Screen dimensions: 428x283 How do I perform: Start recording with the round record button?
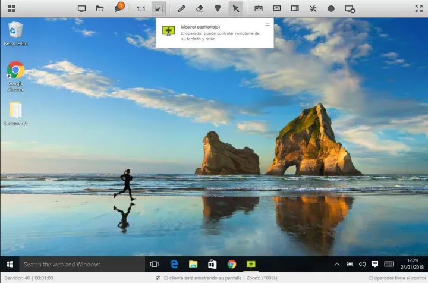(331, 9)
